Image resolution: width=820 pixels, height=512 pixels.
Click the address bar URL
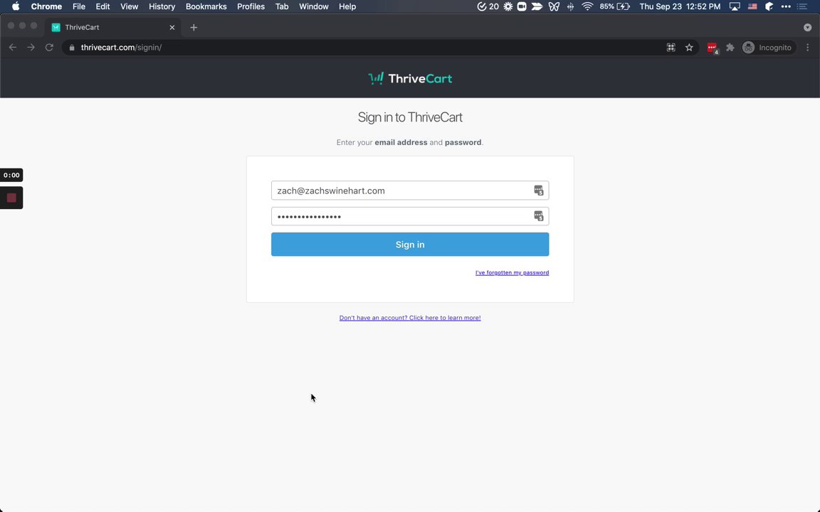tap(121, 48)
